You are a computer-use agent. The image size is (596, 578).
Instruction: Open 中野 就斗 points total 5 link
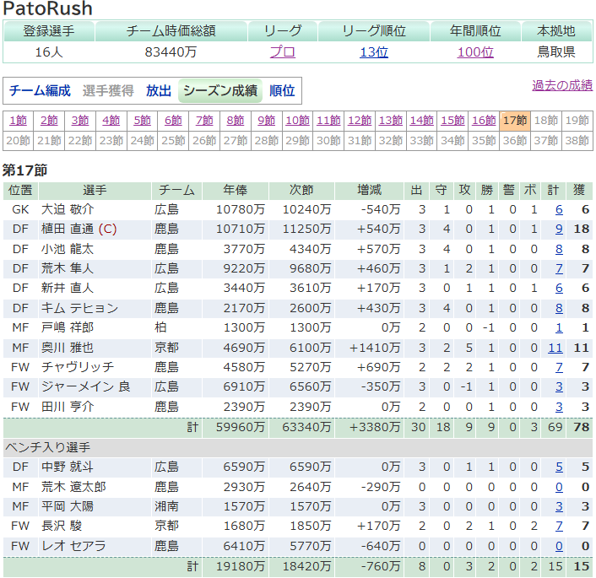[559, 467]
